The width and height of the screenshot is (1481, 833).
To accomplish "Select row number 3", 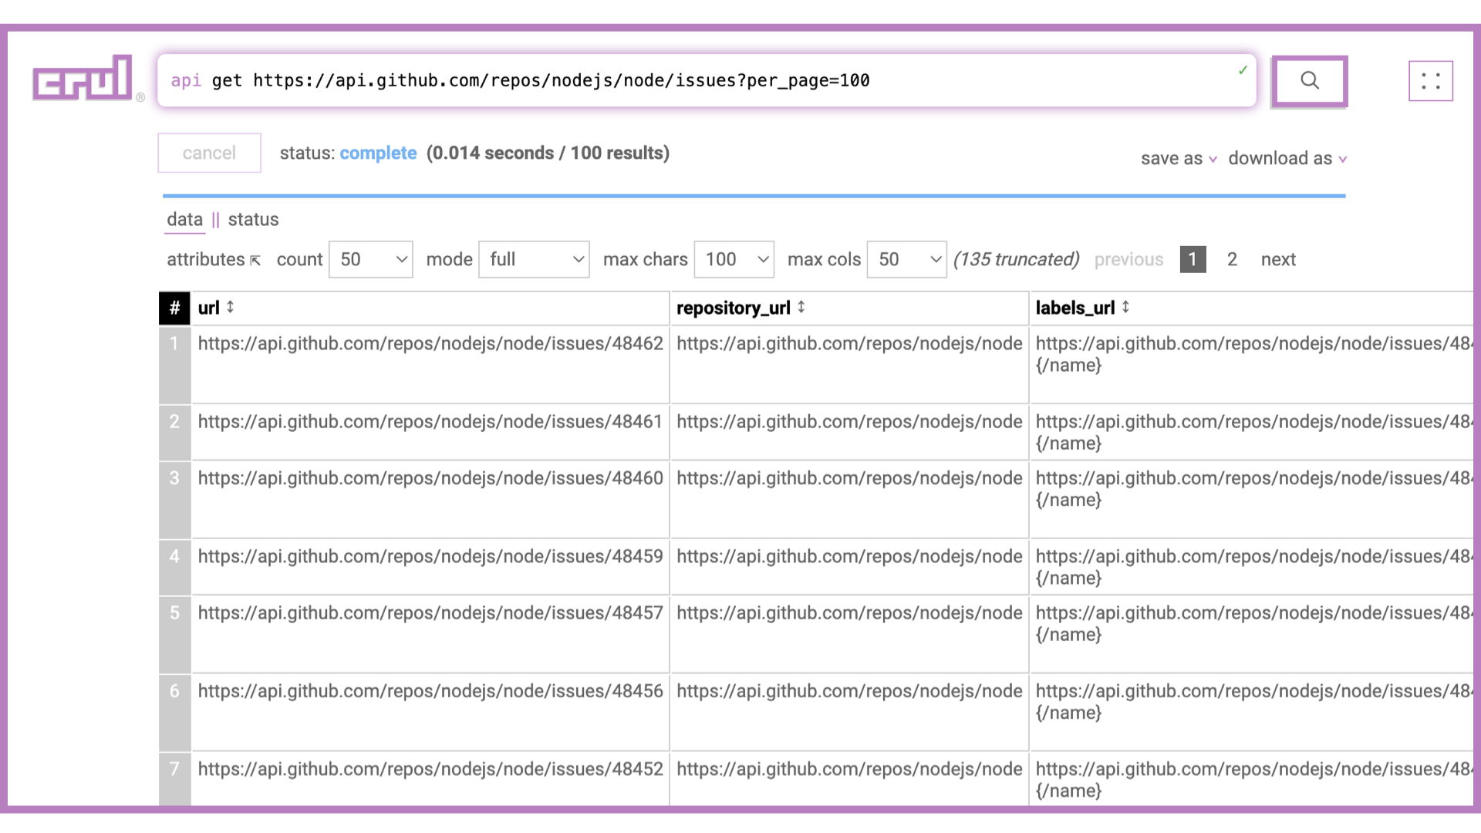I will (x=175, y=499).
